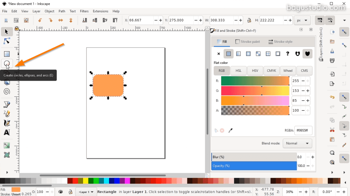
Task: Minimize the Fill and Stroke dock panel
Action: (301, 29)
